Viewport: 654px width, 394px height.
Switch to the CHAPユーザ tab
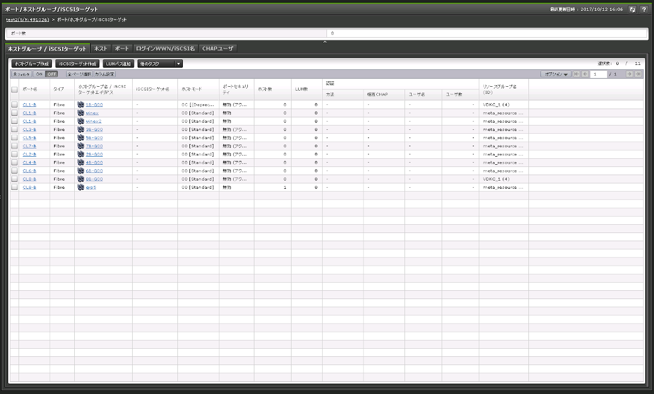point(218,49)
